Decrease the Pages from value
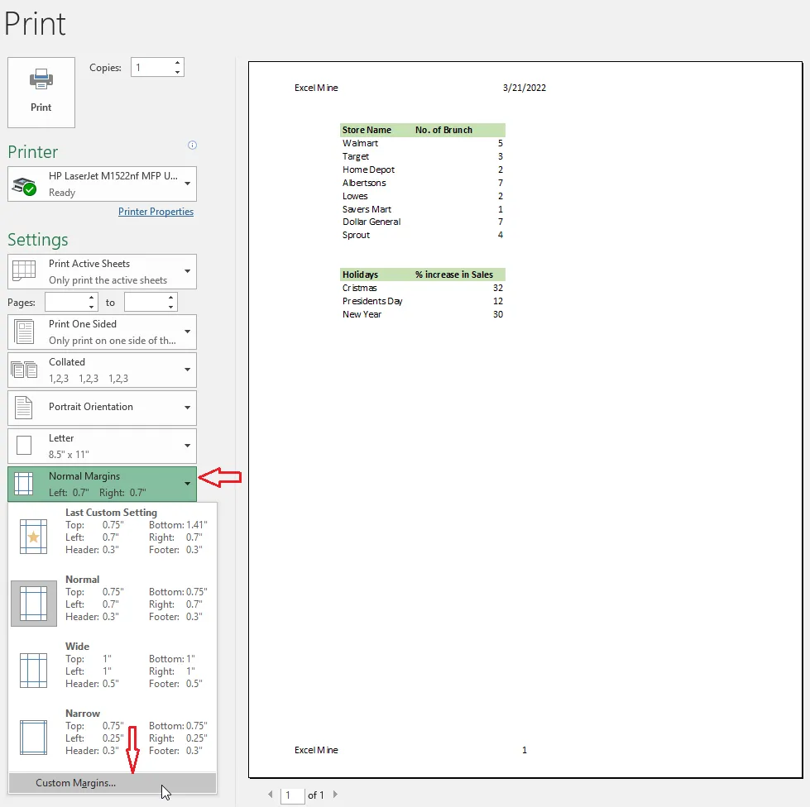This screenshot has width=810, height=807. (x=92, y=308)
